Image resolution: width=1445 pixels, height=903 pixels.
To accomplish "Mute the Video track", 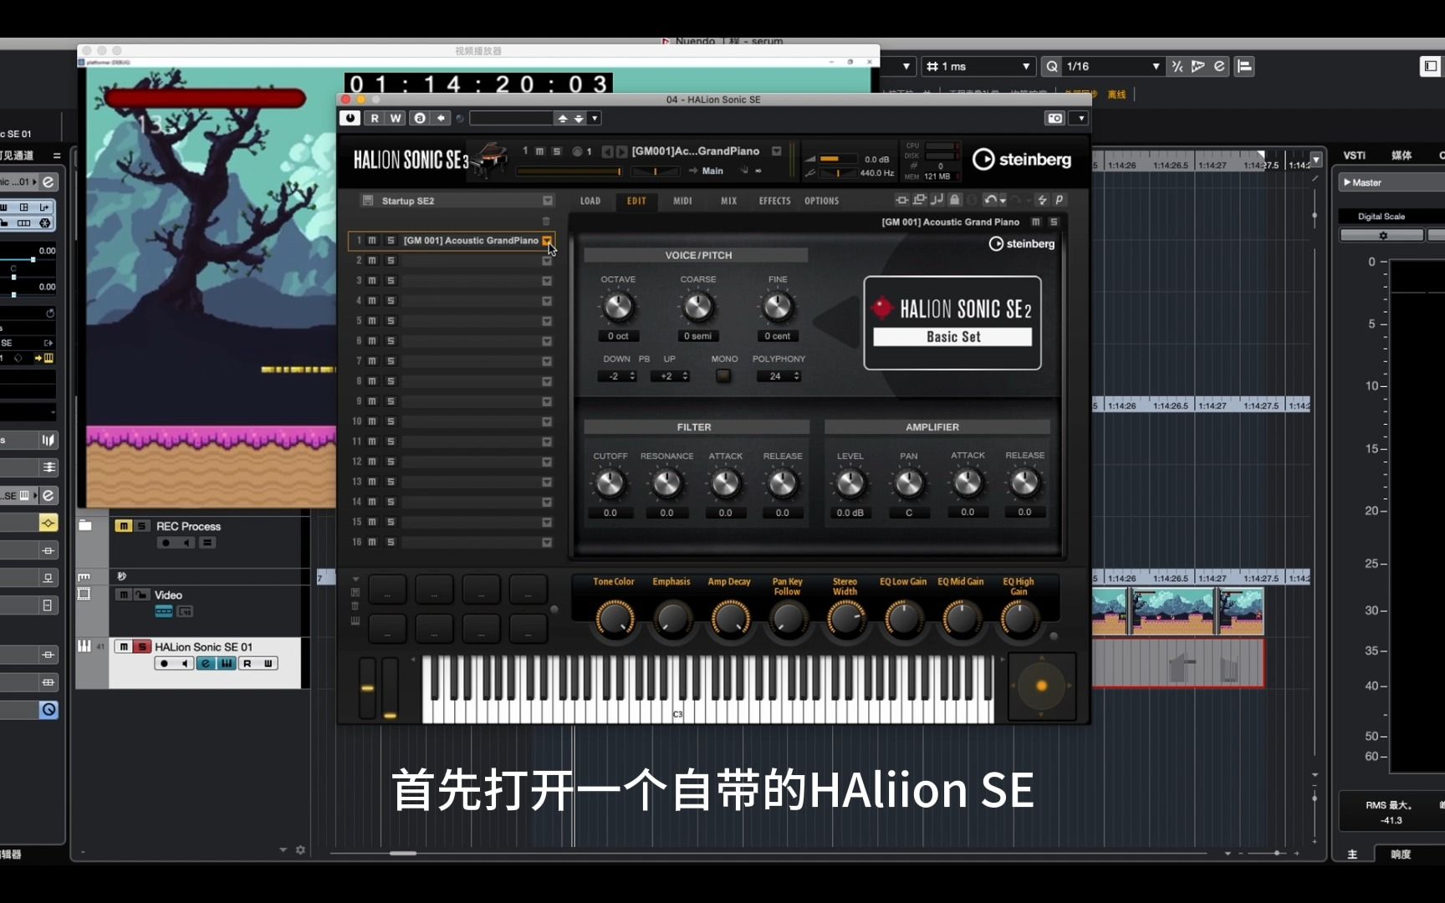I will [124, 594].
